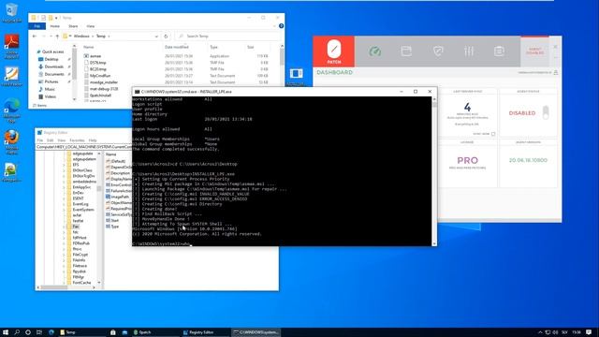Screen dimensions: 599x337
Task: Expand the EFS registry key
Action: (65, 165)
